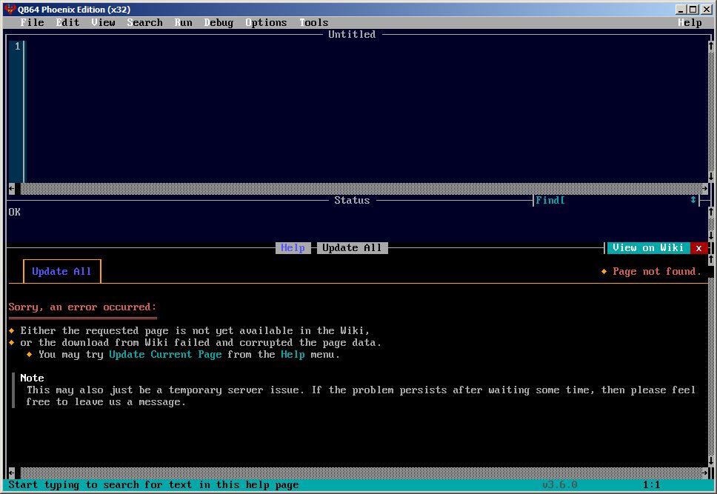Follow the Update Current Page link
The image size is (717, 494).
click(x=165, y=355)
